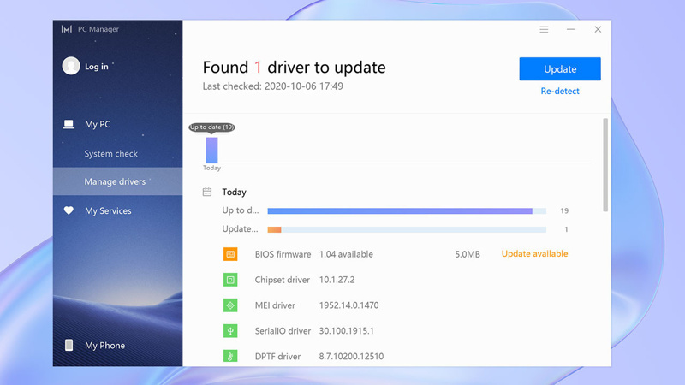
Task: Click Chipset driver label
Action: tap(283, 280)
